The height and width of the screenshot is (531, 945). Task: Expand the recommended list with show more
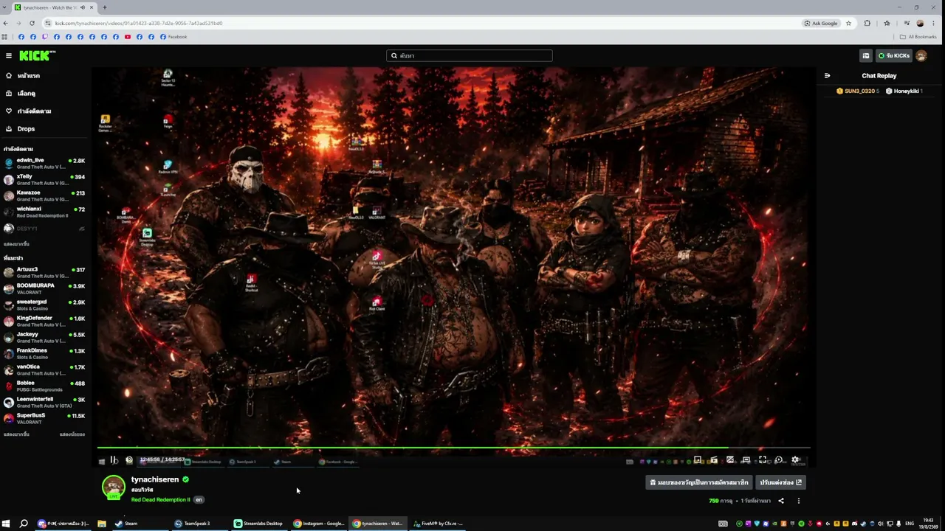(16, 434)
